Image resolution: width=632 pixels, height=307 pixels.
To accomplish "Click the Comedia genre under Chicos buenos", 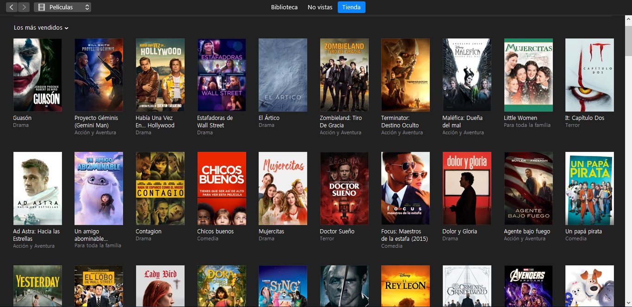I will click(x=208, y=239).
